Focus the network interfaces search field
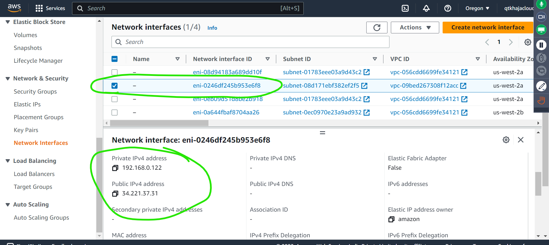549x245 pixels. click(x=250, y=42)
